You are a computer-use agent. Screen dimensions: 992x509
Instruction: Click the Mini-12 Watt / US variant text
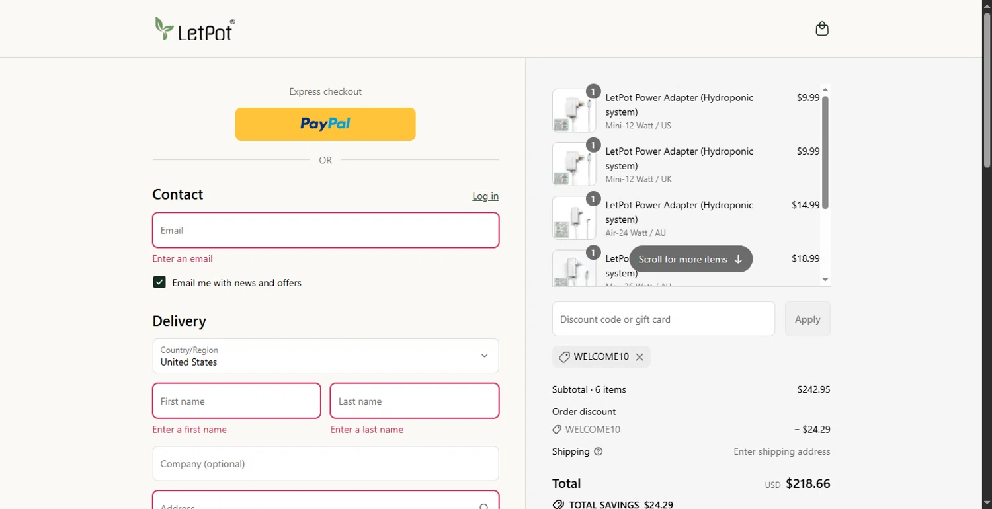coord(638,126)
